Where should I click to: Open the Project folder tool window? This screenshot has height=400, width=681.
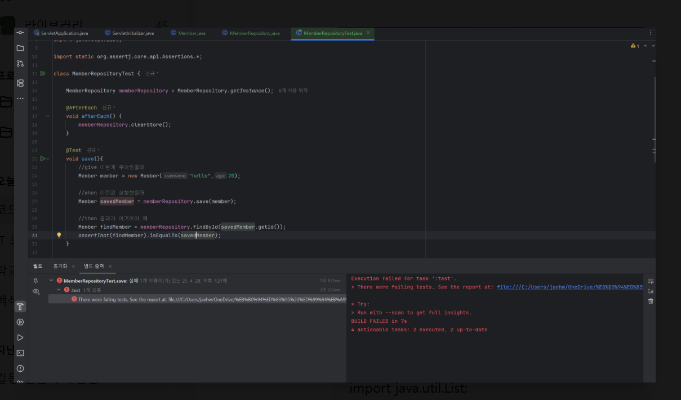click(20, 48)
